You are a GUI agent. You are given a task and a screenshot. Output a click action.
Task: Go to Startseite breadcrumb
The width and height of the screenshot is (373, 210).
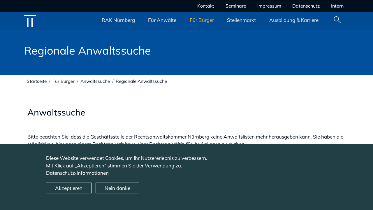click(x=37, y=81)
